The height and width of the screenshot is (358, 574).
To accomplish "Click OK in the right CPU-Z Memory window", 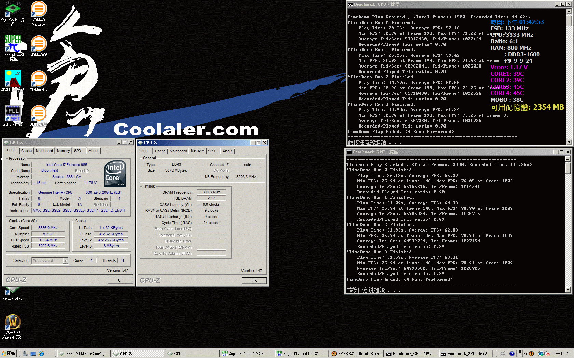I will click(254, 281).
